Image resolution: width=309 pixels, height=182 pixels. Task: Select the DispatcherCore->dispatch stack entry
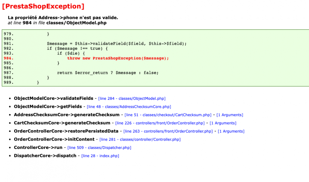tap(45, 156)
